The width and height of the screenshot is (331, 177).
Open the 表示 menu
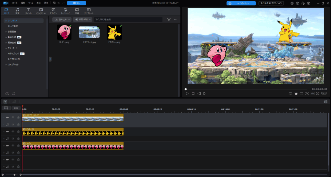(38, 3)
